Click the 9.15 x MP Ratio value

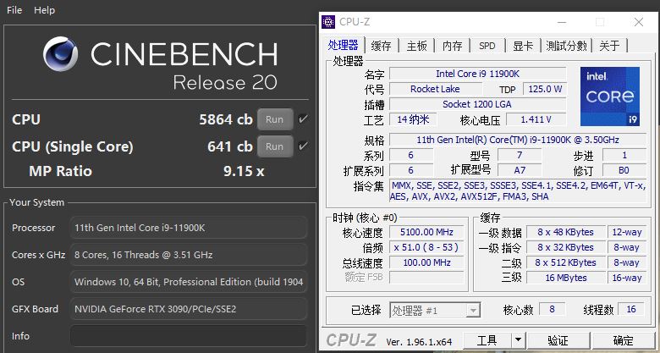[244, 171]
